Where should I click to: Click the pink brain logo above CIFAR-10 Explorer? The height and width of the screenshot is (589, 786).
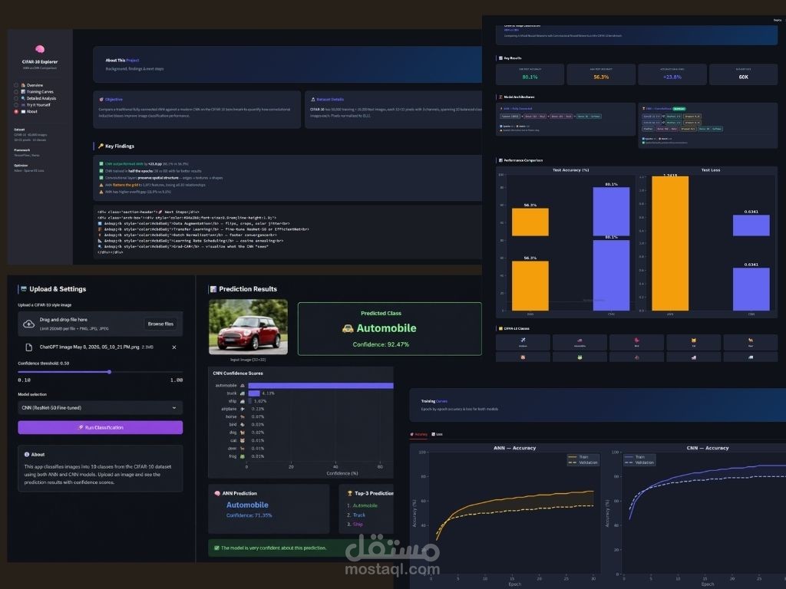40,49
